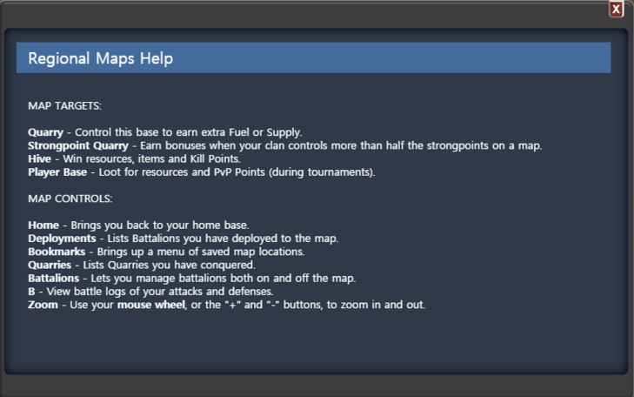Click the bold Quarry term
The width and height of the screenshot is (634, 397).
click(46, 132)
